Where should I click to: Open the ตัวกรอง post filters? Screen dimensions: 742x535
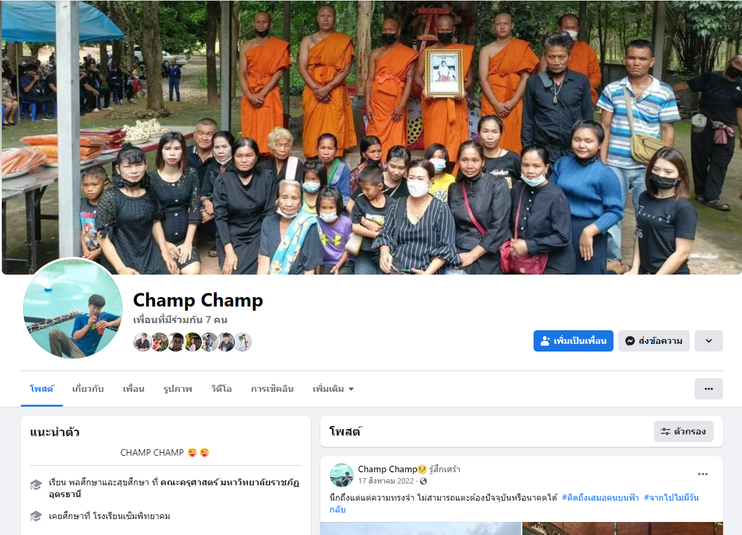[x=683, y=431]
